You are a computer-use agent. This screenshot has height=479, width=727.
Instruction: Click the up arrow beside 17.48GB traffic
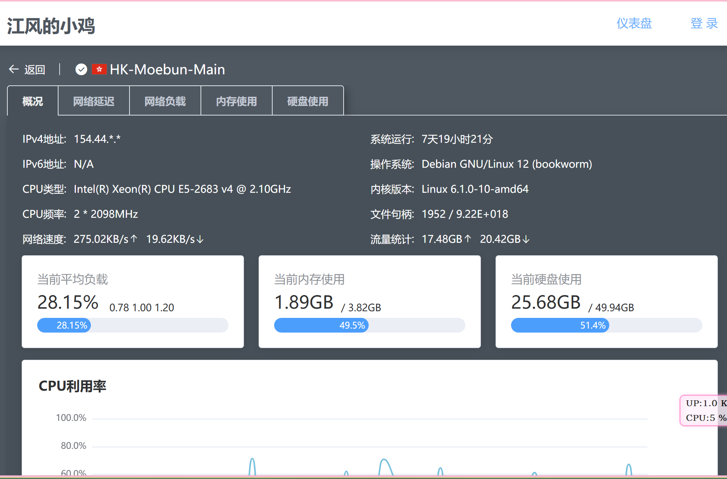tap(468, 239)
